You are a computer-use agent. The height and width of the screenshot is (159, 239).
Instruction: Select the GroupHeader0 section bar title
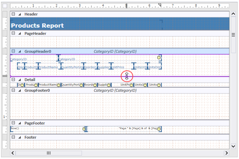[x=38, y=51]
